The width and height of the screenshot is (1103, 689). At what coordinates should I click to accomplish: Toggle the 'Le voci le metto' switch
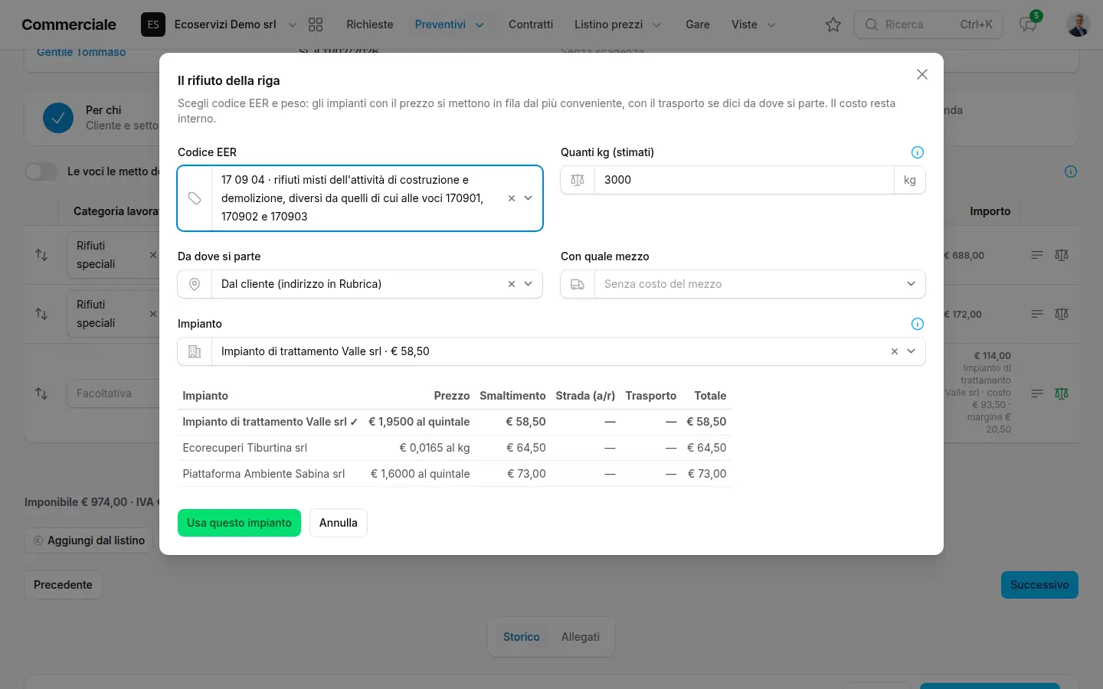tap(41, 171)
